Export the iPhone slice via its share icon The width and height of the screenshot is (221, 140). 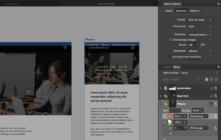coord(215,104)
